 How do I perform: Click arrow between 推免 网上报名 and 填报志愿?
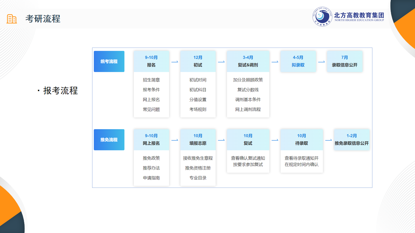175,140
